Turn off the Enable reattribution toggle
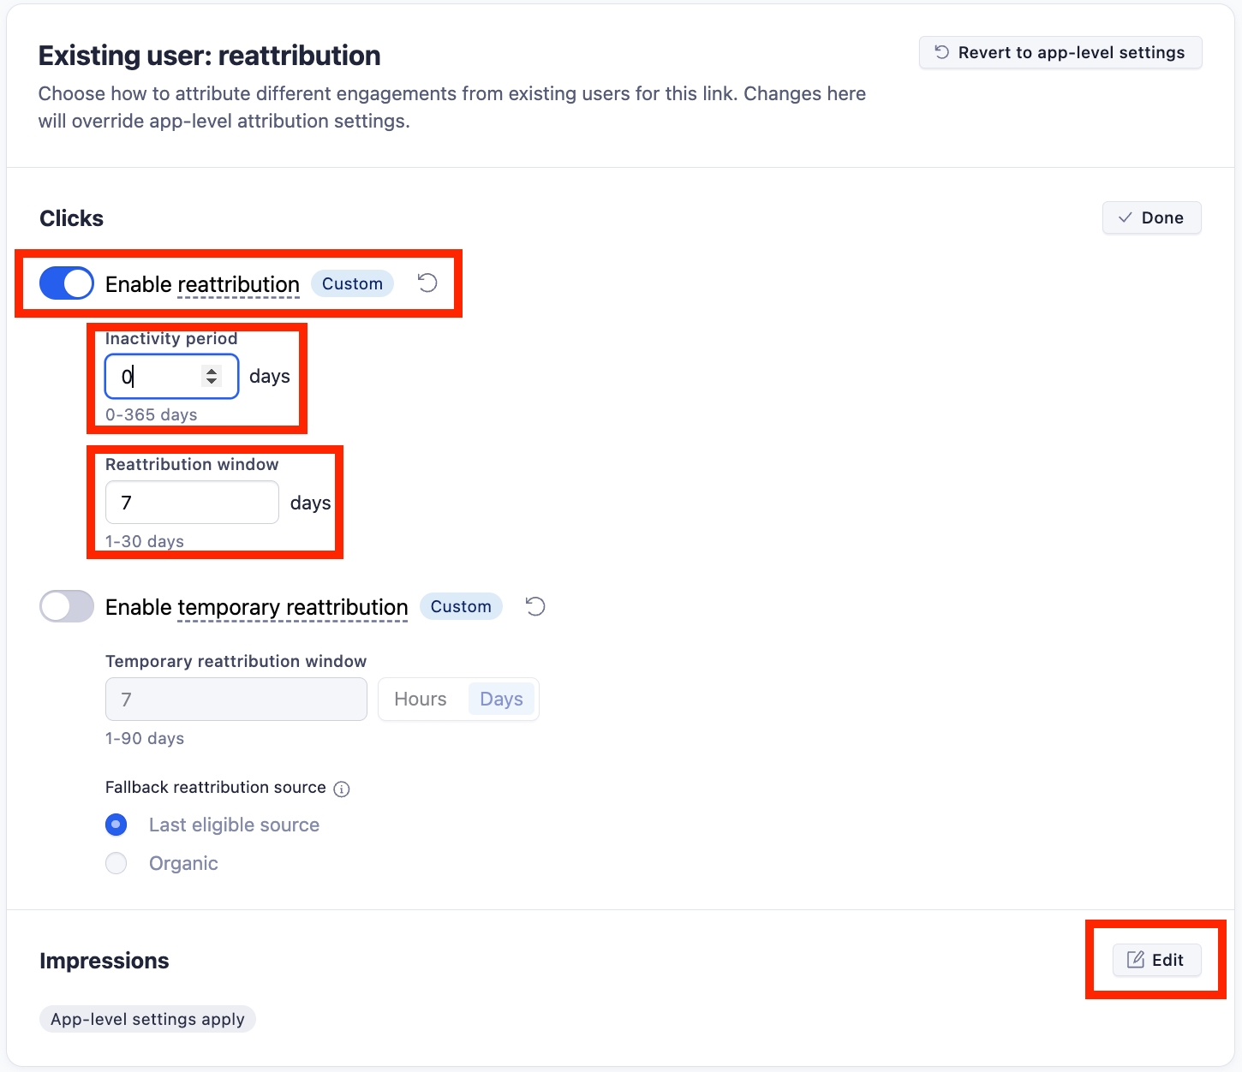Viewport: 1242px width, 1072px height. [x=67, y=283]
